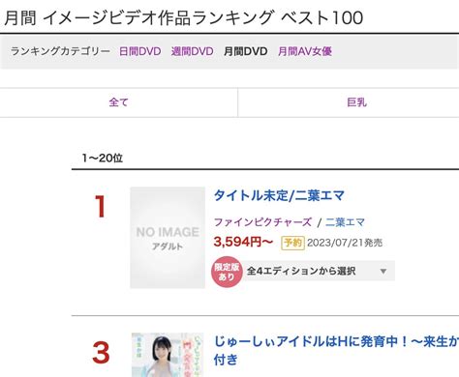Open the 二葉エマ performer link
The height and width of the screenshot is (377, 459).
pos(345,222)
